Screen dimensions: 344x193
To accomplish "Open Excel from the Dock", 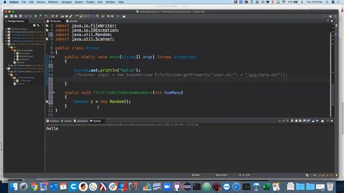I will click(x=266, y=187).
